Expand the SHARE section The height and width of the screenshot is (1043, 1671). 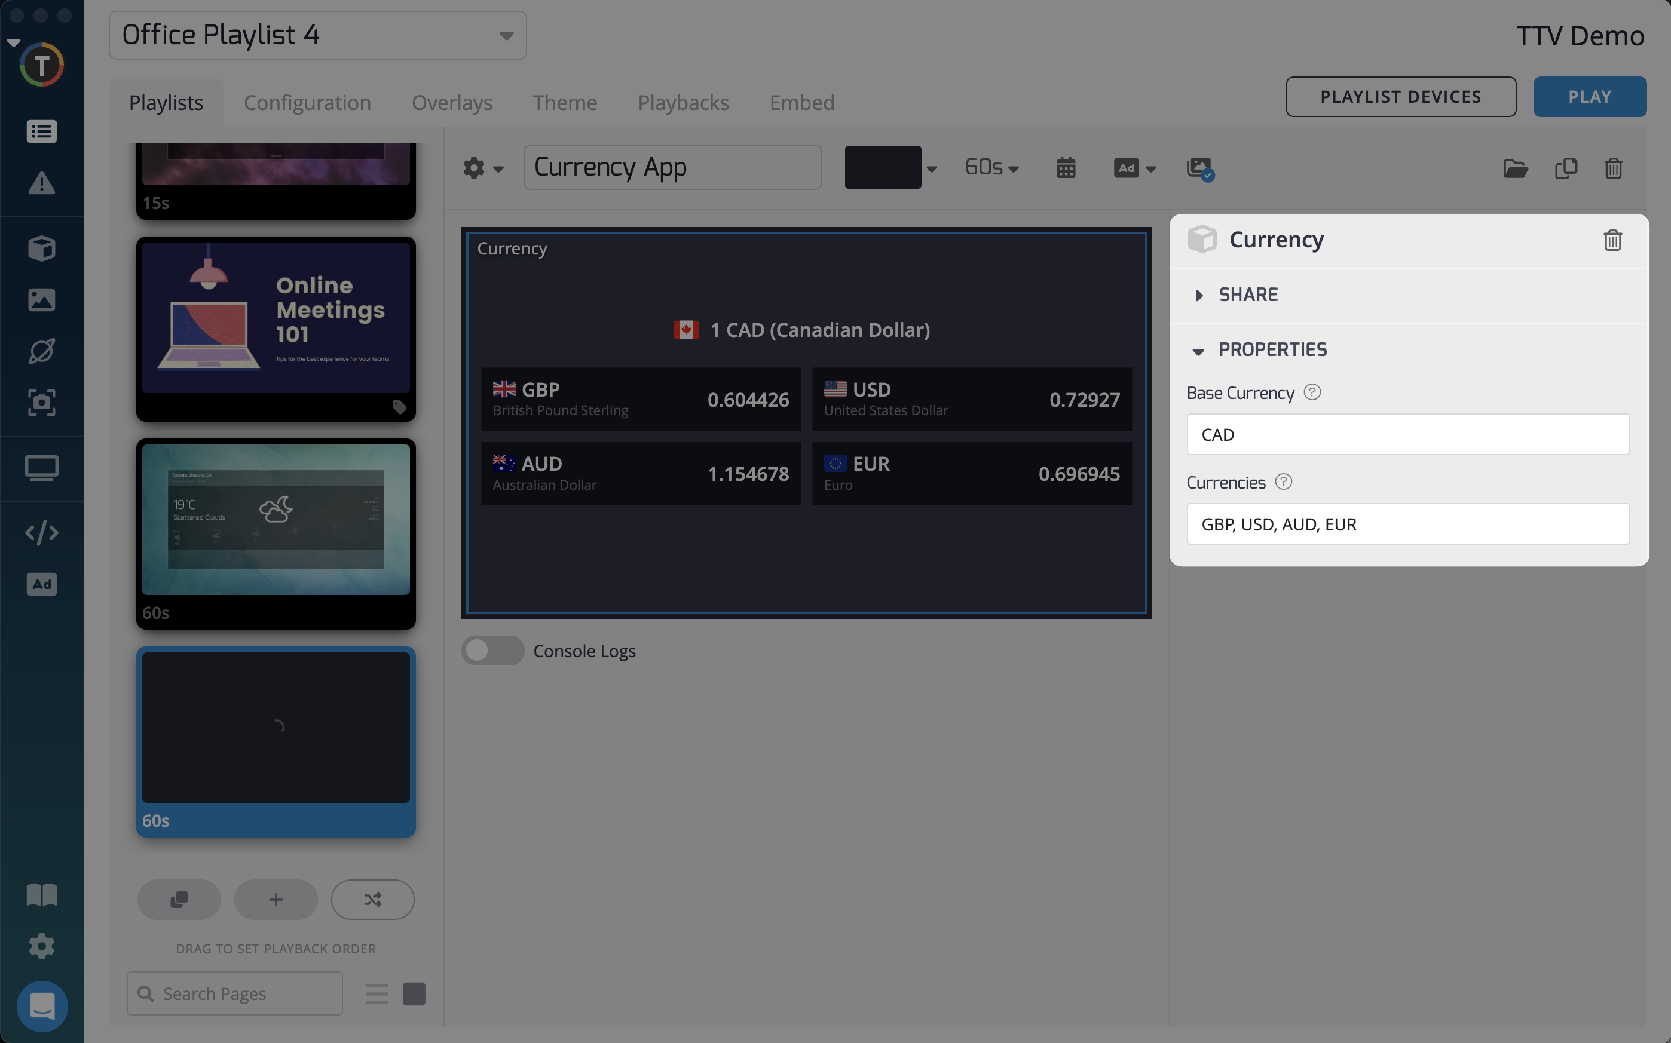pyautogui.click(x=1247, y=295)
